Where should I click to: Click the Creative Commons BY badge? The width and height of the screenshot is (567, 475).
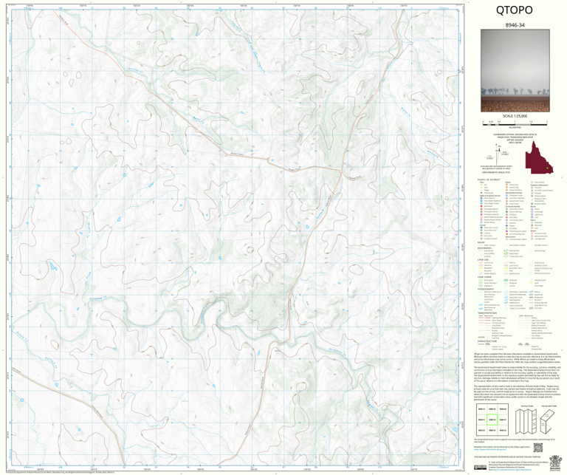(480, 468)
